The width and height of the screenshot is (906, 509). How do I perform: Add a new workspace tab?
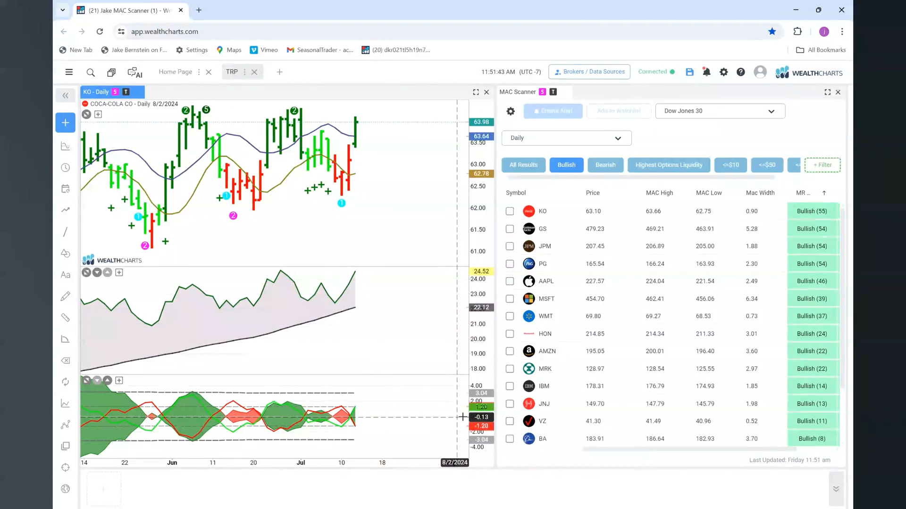pos(279,72)
